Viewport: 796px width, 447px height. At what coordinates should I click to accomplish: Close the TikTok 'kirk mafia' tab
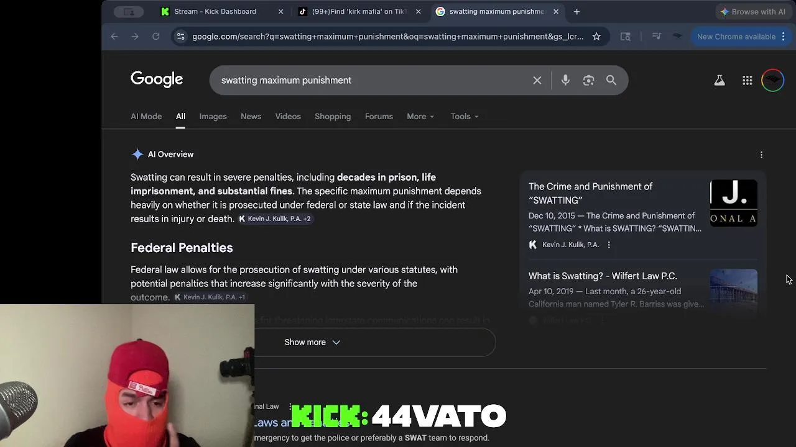418,11
